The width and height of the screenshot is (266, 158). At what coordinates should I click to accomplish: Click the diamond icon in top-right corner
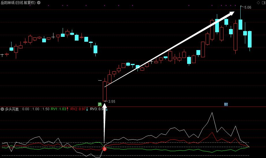[258, 3]
